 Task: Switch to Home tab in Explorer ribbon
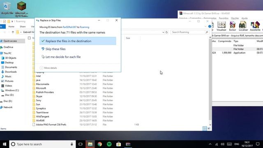tap(11, 26)
